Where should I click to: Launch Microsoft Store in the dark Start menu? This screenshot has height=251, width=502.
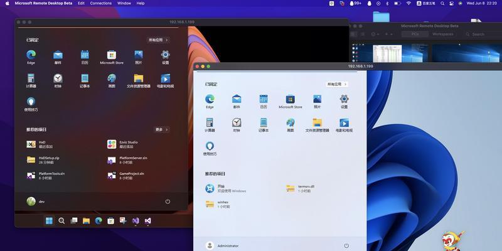coord(112,57)
